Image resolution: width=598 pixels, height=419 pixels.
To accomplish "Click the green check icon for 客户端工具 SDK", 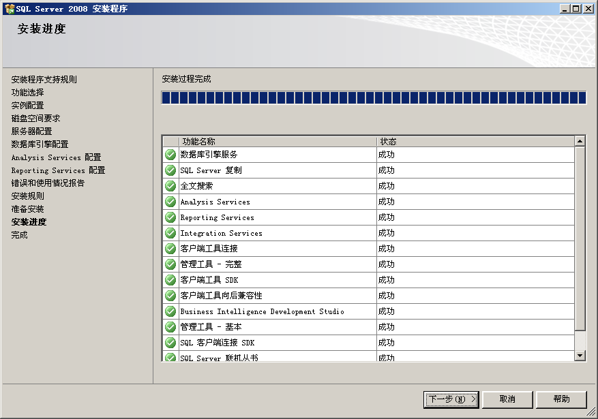I will click(170, 280).
